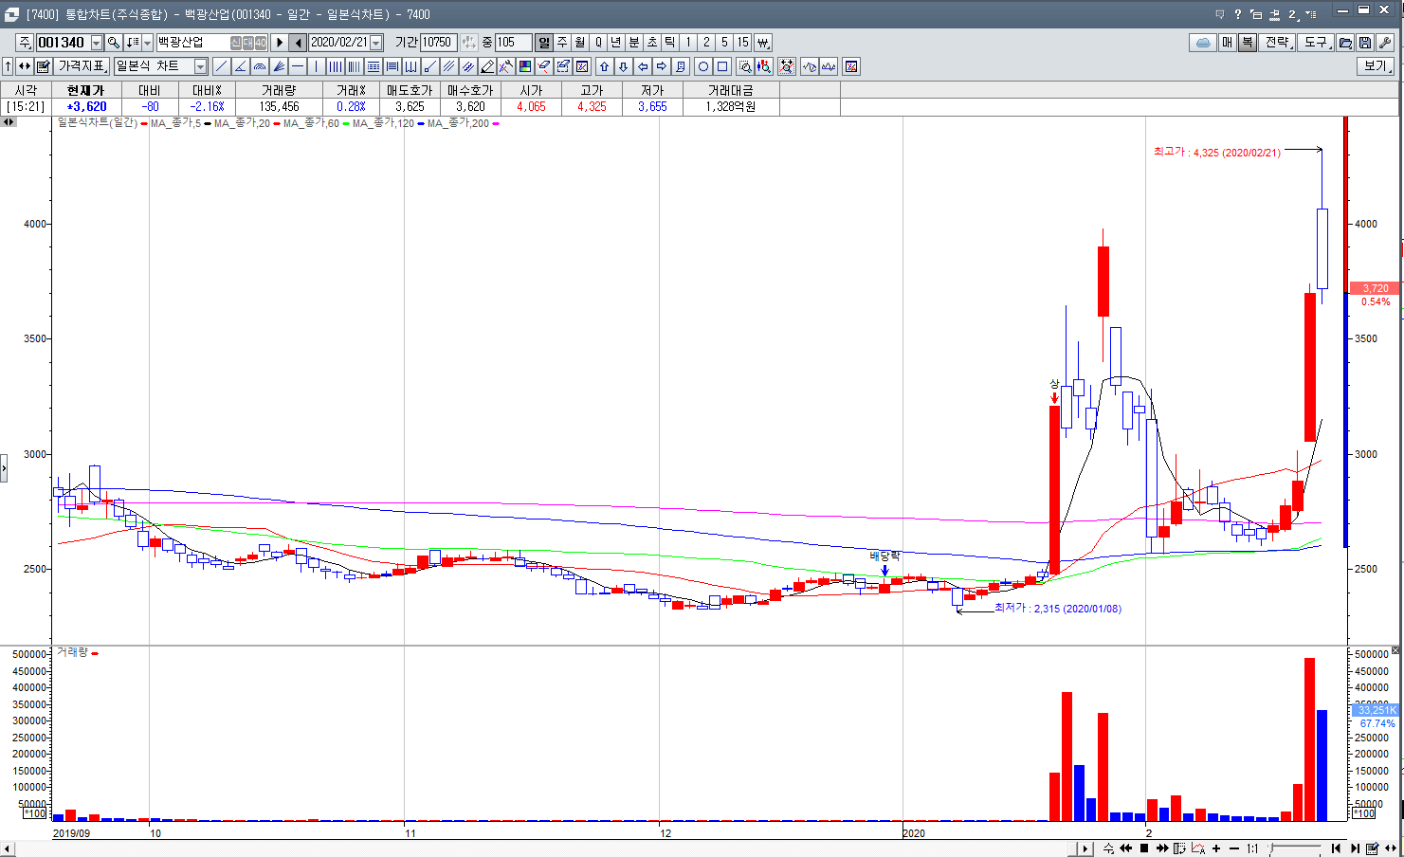Open the stock code 001340 dropdown
This screenshot has width=1404, height=857.
[97, 43]
